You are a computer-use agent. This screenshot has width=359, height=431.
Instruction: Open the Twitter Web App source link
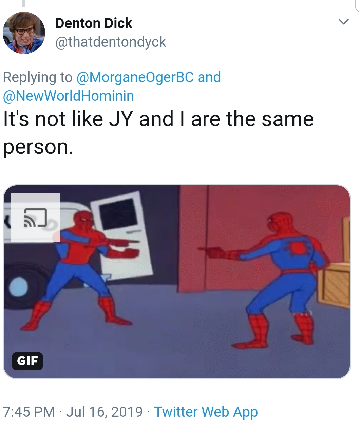206,412
